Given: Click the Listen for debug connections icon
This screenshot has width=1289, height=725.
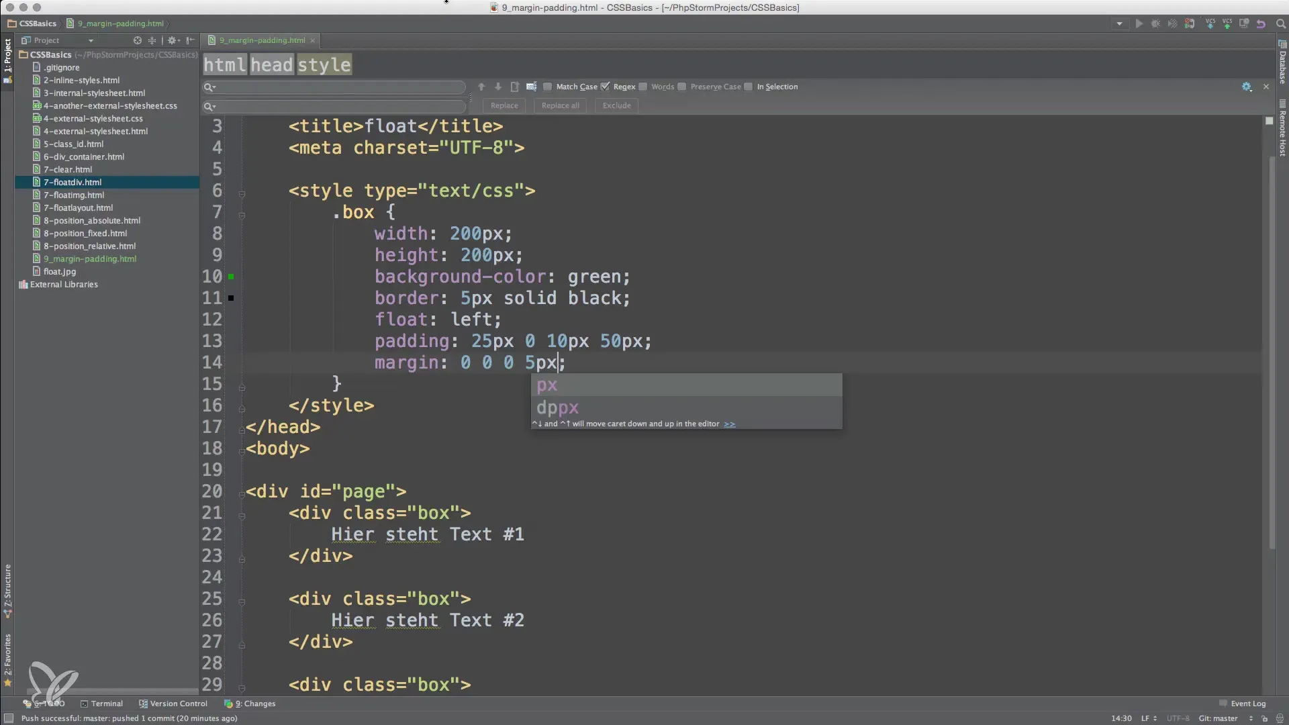Looking at the screenshot, I should pos(1190,23).
